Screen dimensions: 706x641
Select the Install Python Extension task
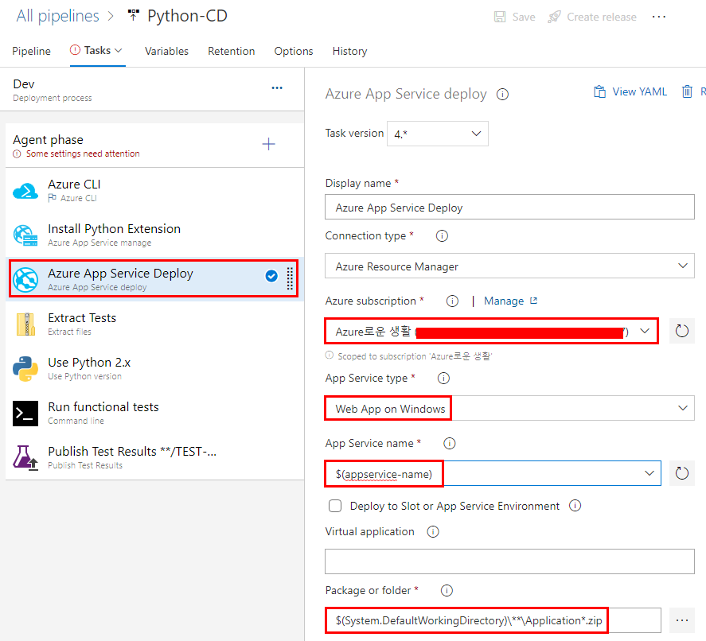coord(155,235)
